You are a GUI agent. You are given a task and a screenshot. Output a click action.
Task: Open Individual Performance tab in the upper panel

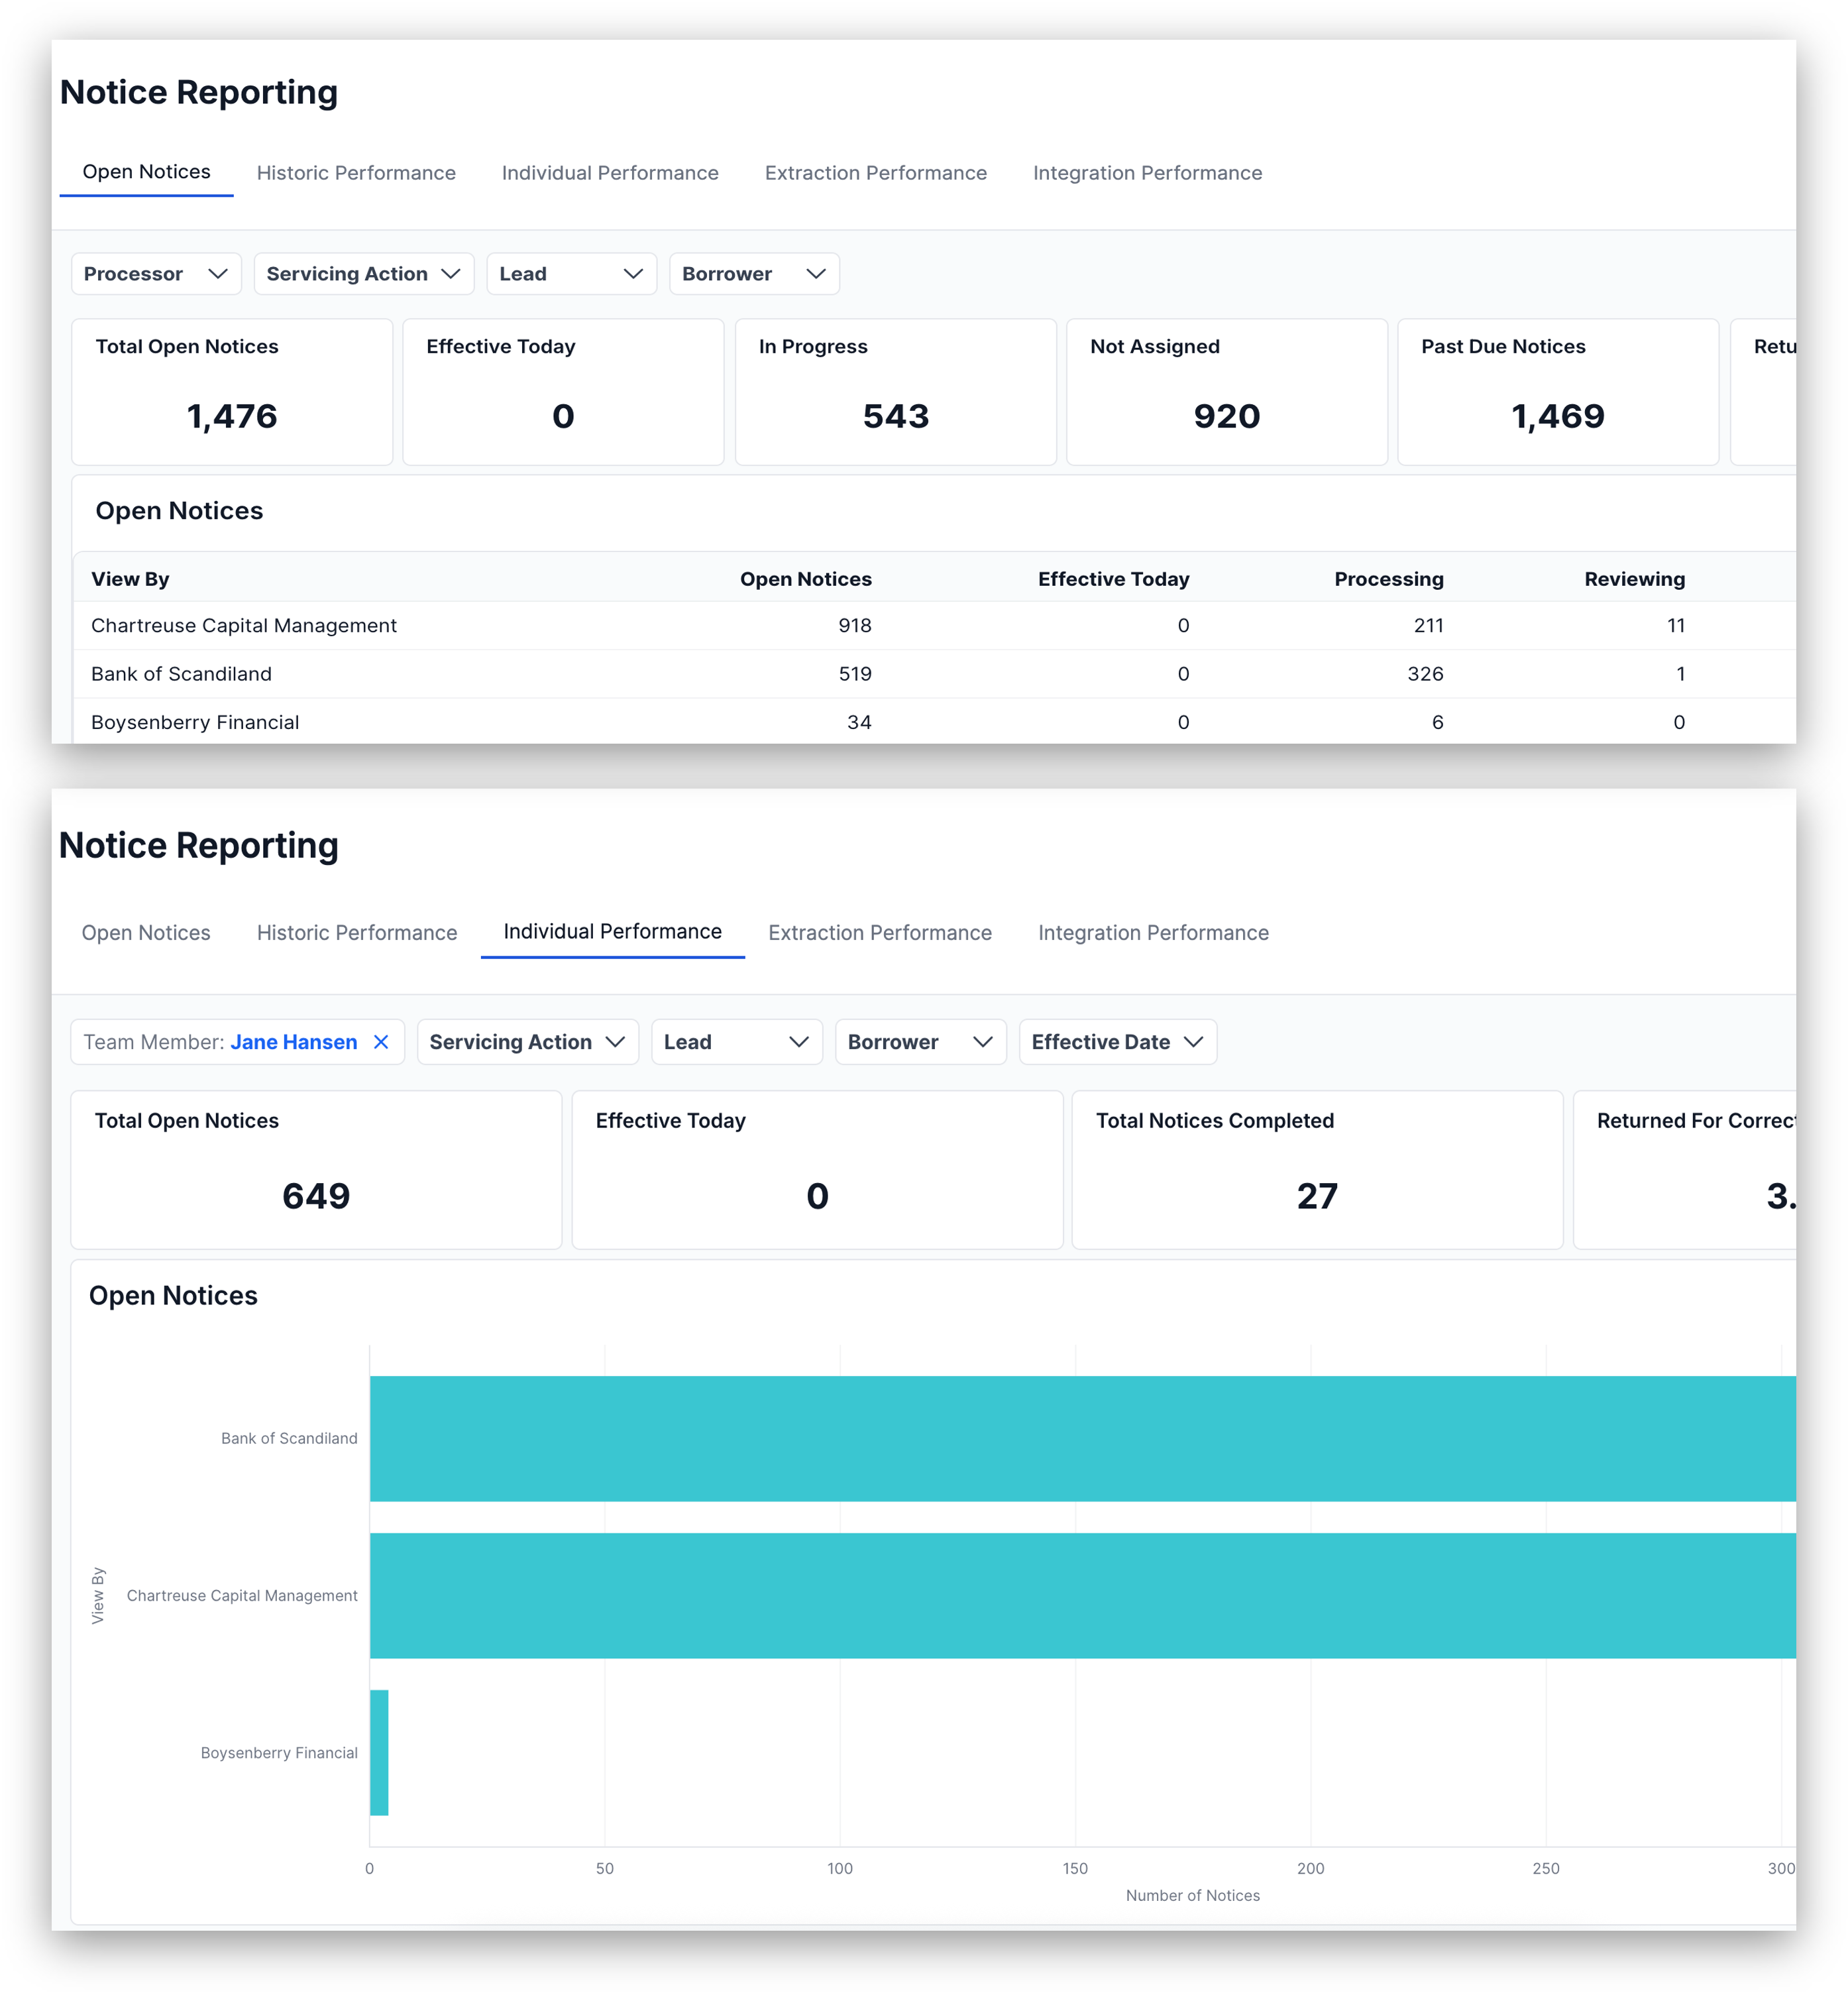click(x=610, y=173)
